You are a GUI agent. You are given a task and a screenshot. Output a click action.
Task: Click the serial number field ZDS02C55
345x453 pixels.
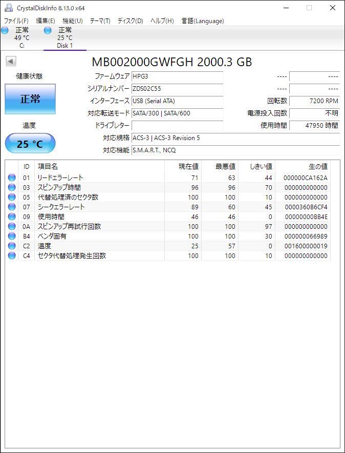177,89
